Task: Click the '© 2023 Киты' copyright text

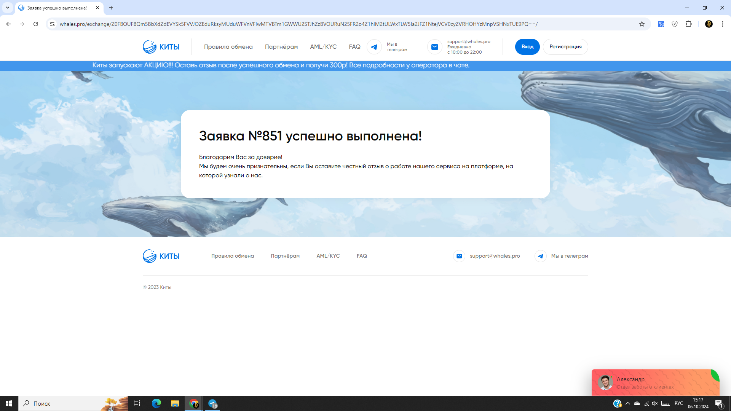Action: click(157, 287)
